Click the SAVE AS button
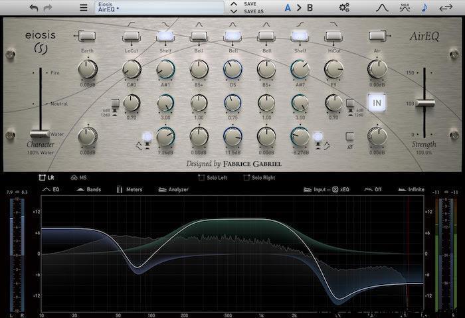Image resolution: width=465 pixels, height=318 pixels. [x=254, y=12]
